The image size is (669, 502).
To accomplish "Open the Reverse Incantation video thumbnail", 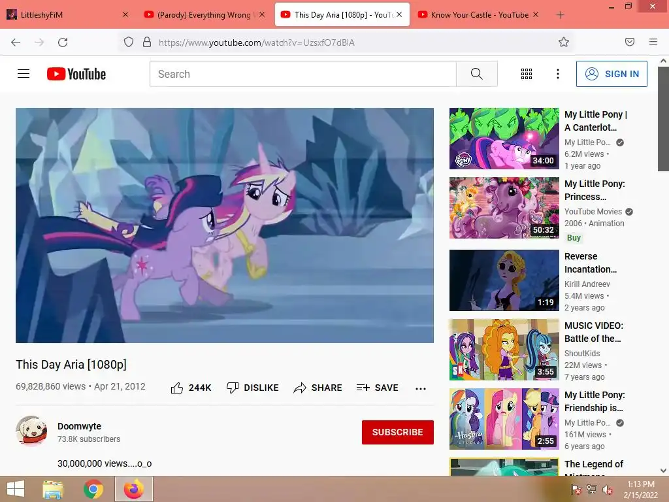I will tap(504, 280).
